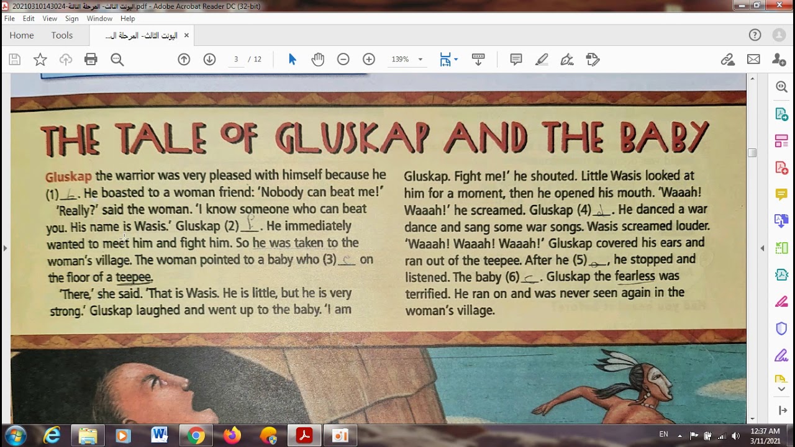Open the Protect shield tool
The height and width of the screenshot is (447, 795).
tap(781, 328)
